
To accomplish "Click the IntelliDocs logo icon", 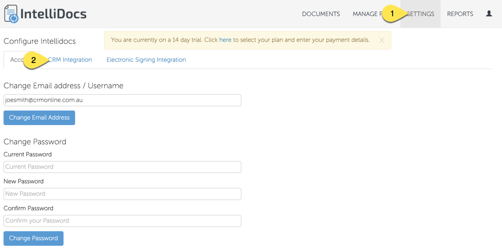I will coord(11,14).
